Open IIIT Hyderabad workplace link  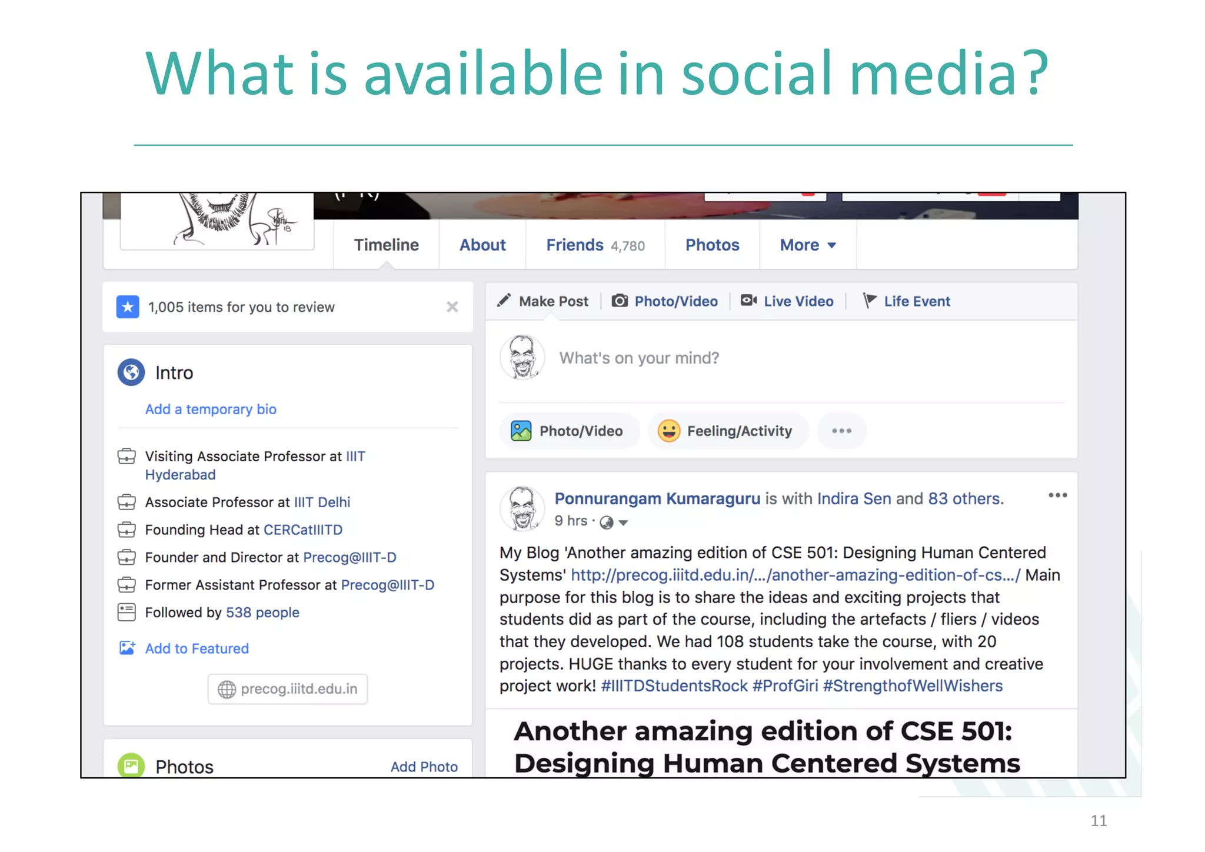(x=255, y=465)
